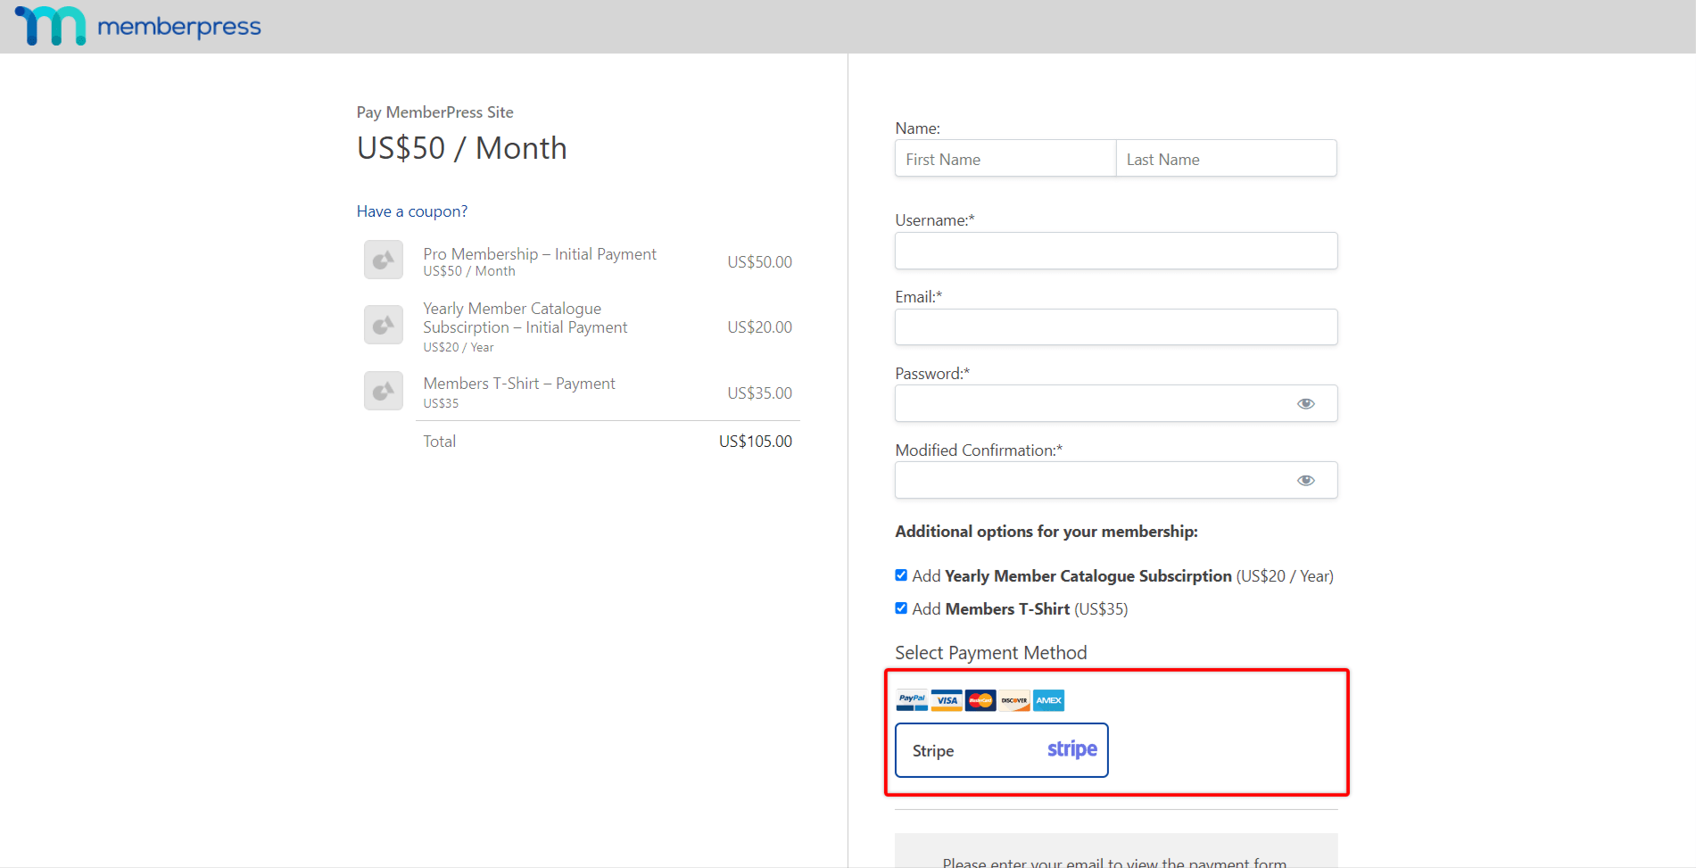Image resolution: width=1696 pixels, height=868 pixels.
Task: Click the US$50.00 Pro Membership price
Action: [760, 262]
